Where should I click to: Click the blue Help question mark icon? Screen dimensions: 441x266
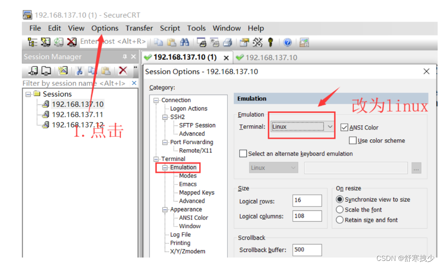click(x=287, y=42)
